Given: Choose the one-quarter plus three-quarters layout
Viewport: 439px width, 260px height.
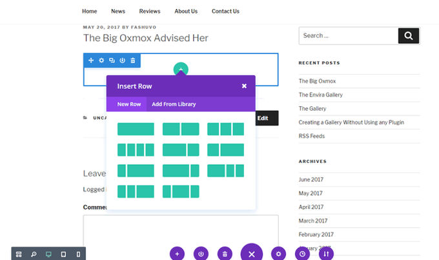Looking at the screenshot, I should 136,171.
